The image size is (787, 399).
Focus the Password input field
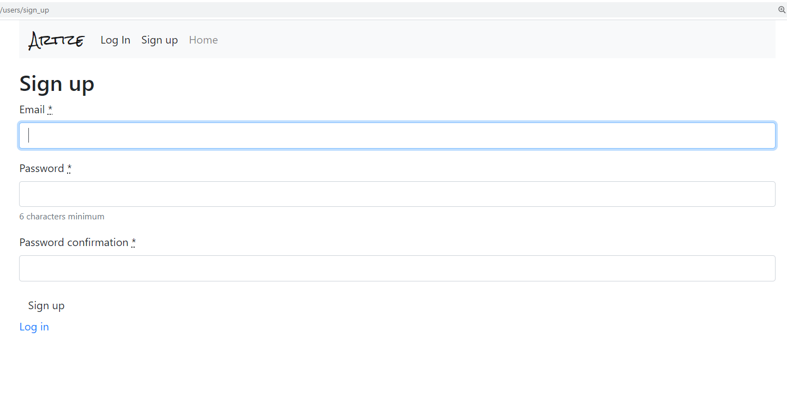397,194
